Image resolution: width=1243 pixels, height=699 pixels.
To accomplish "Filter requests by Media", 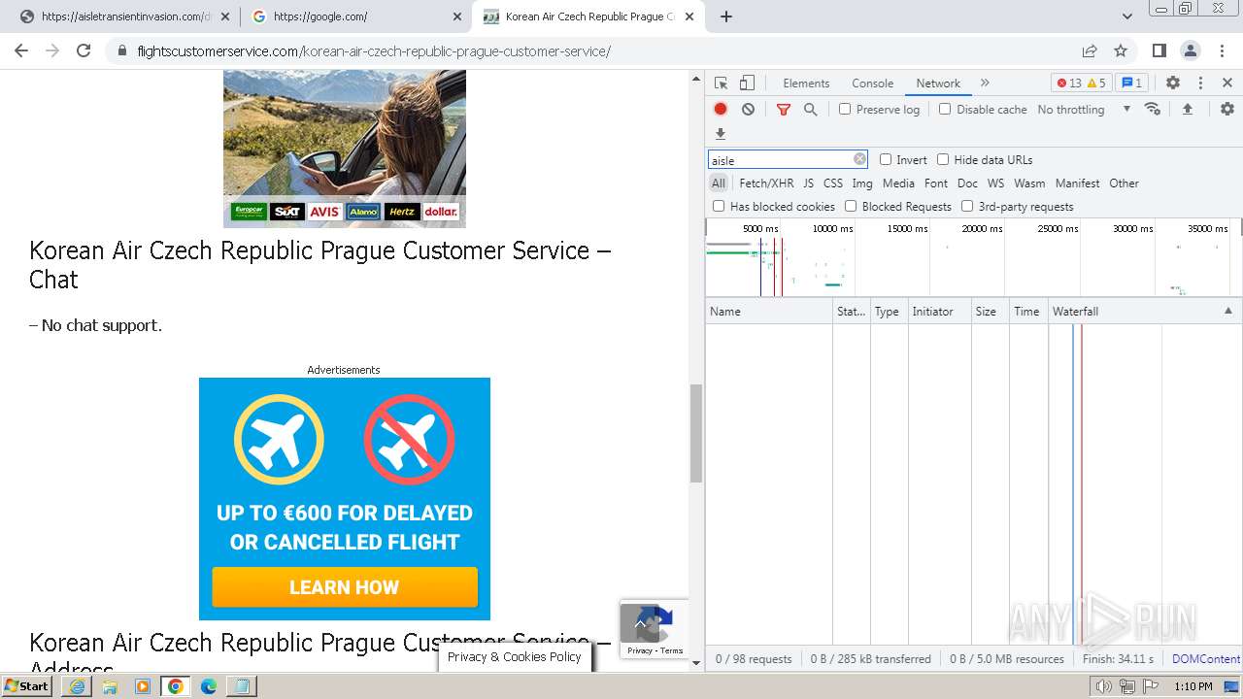I will 898,183.
